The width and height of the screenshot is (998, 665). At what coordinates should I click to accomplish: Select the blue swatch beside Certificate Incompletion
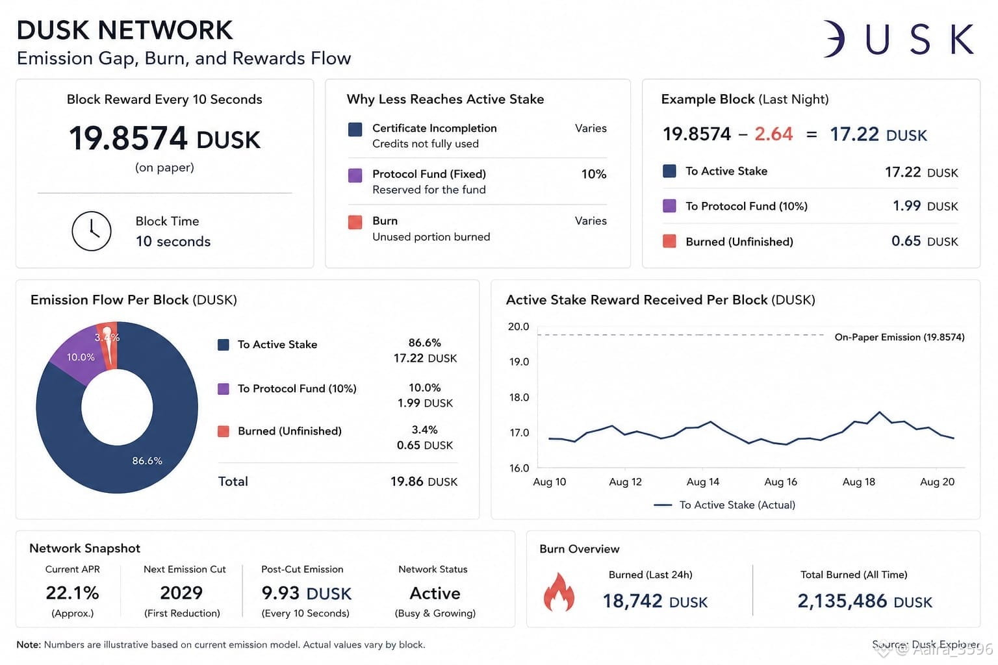(355, 129)
